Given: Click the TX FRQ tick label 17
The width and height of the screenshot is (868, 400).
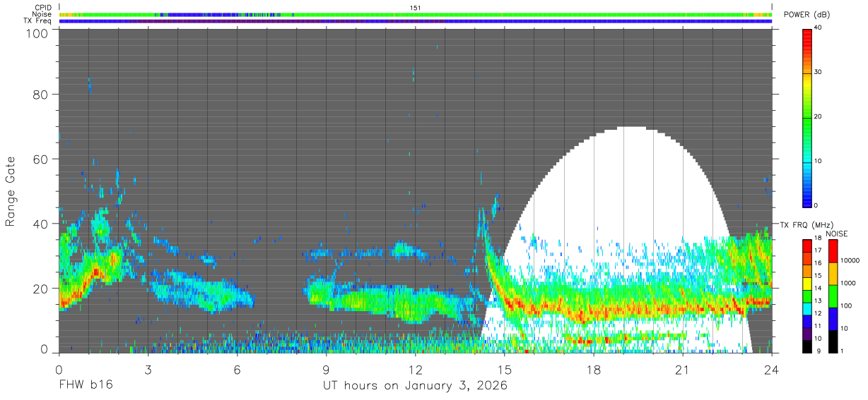Looking at the screenshot, I should [818, 250].
